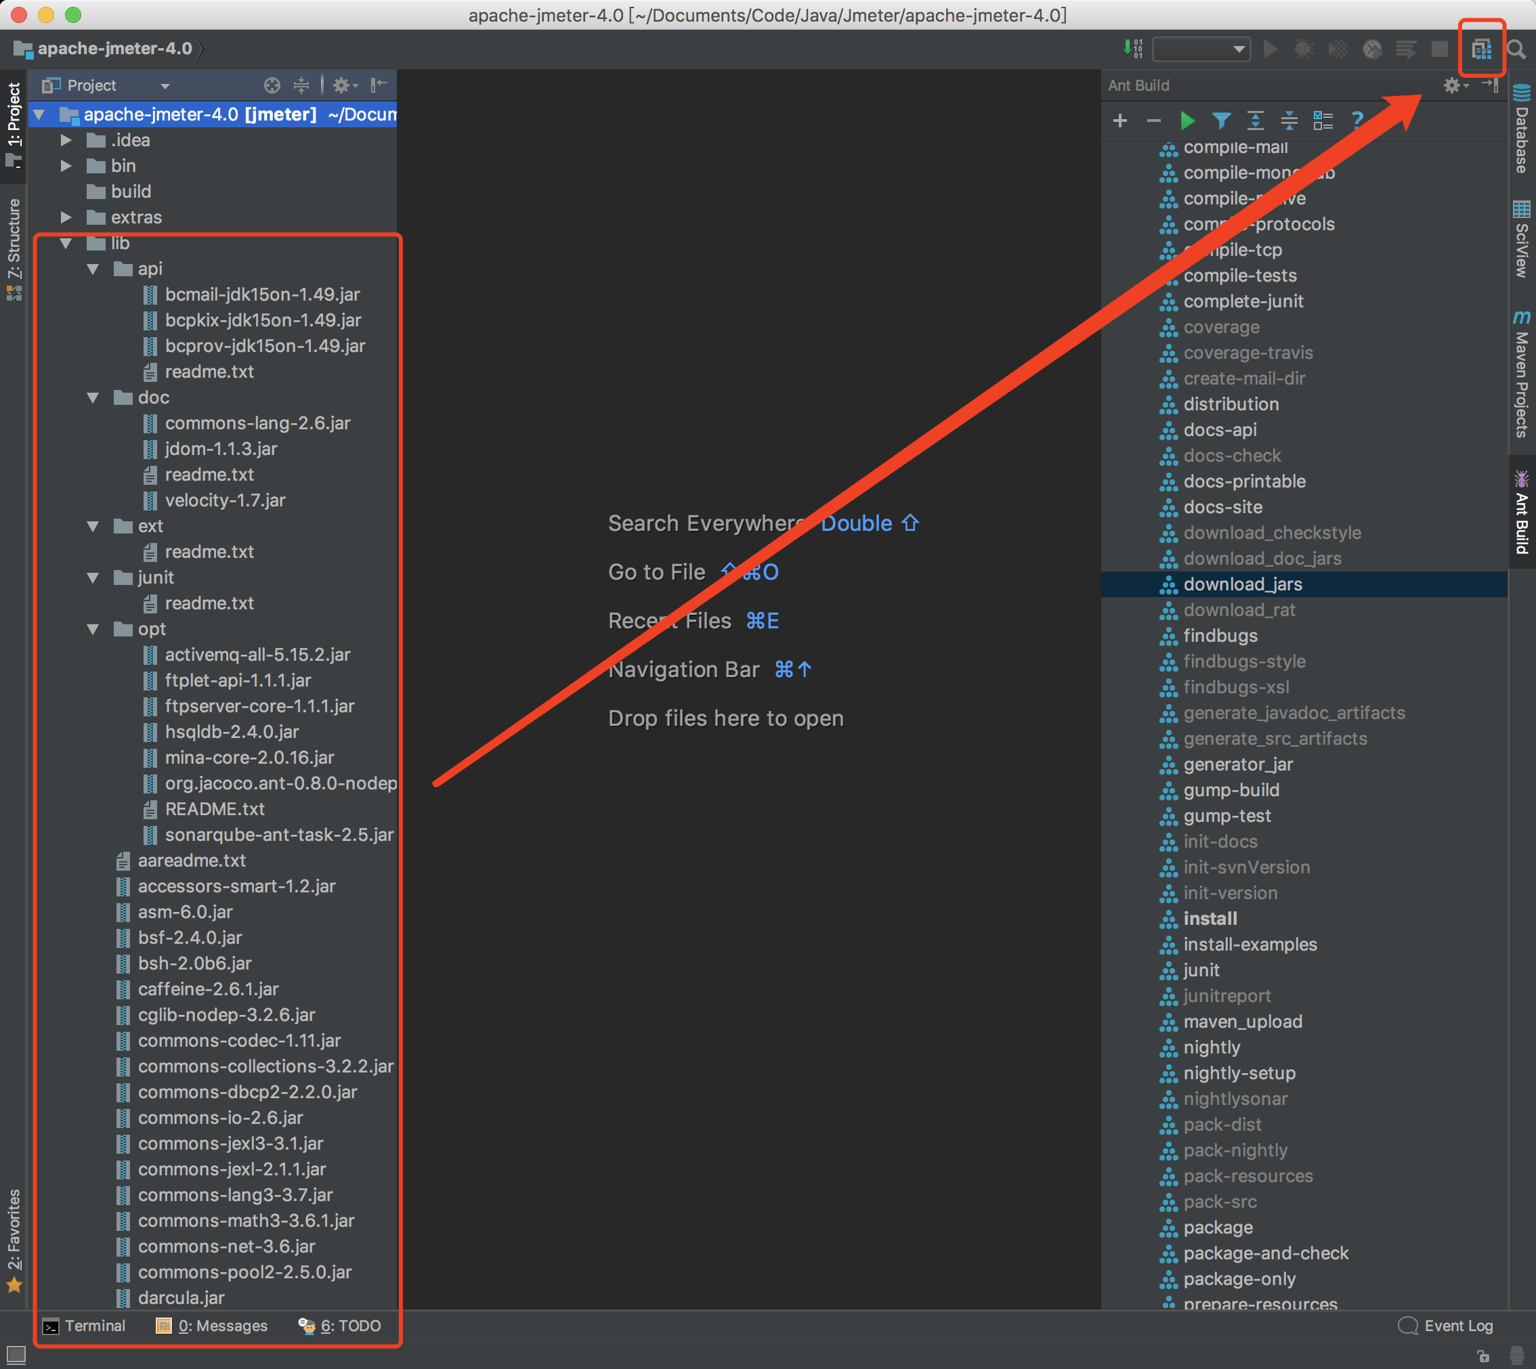
Task: Select commons-io-2.6.jar file
Action: pos(219,1118)
